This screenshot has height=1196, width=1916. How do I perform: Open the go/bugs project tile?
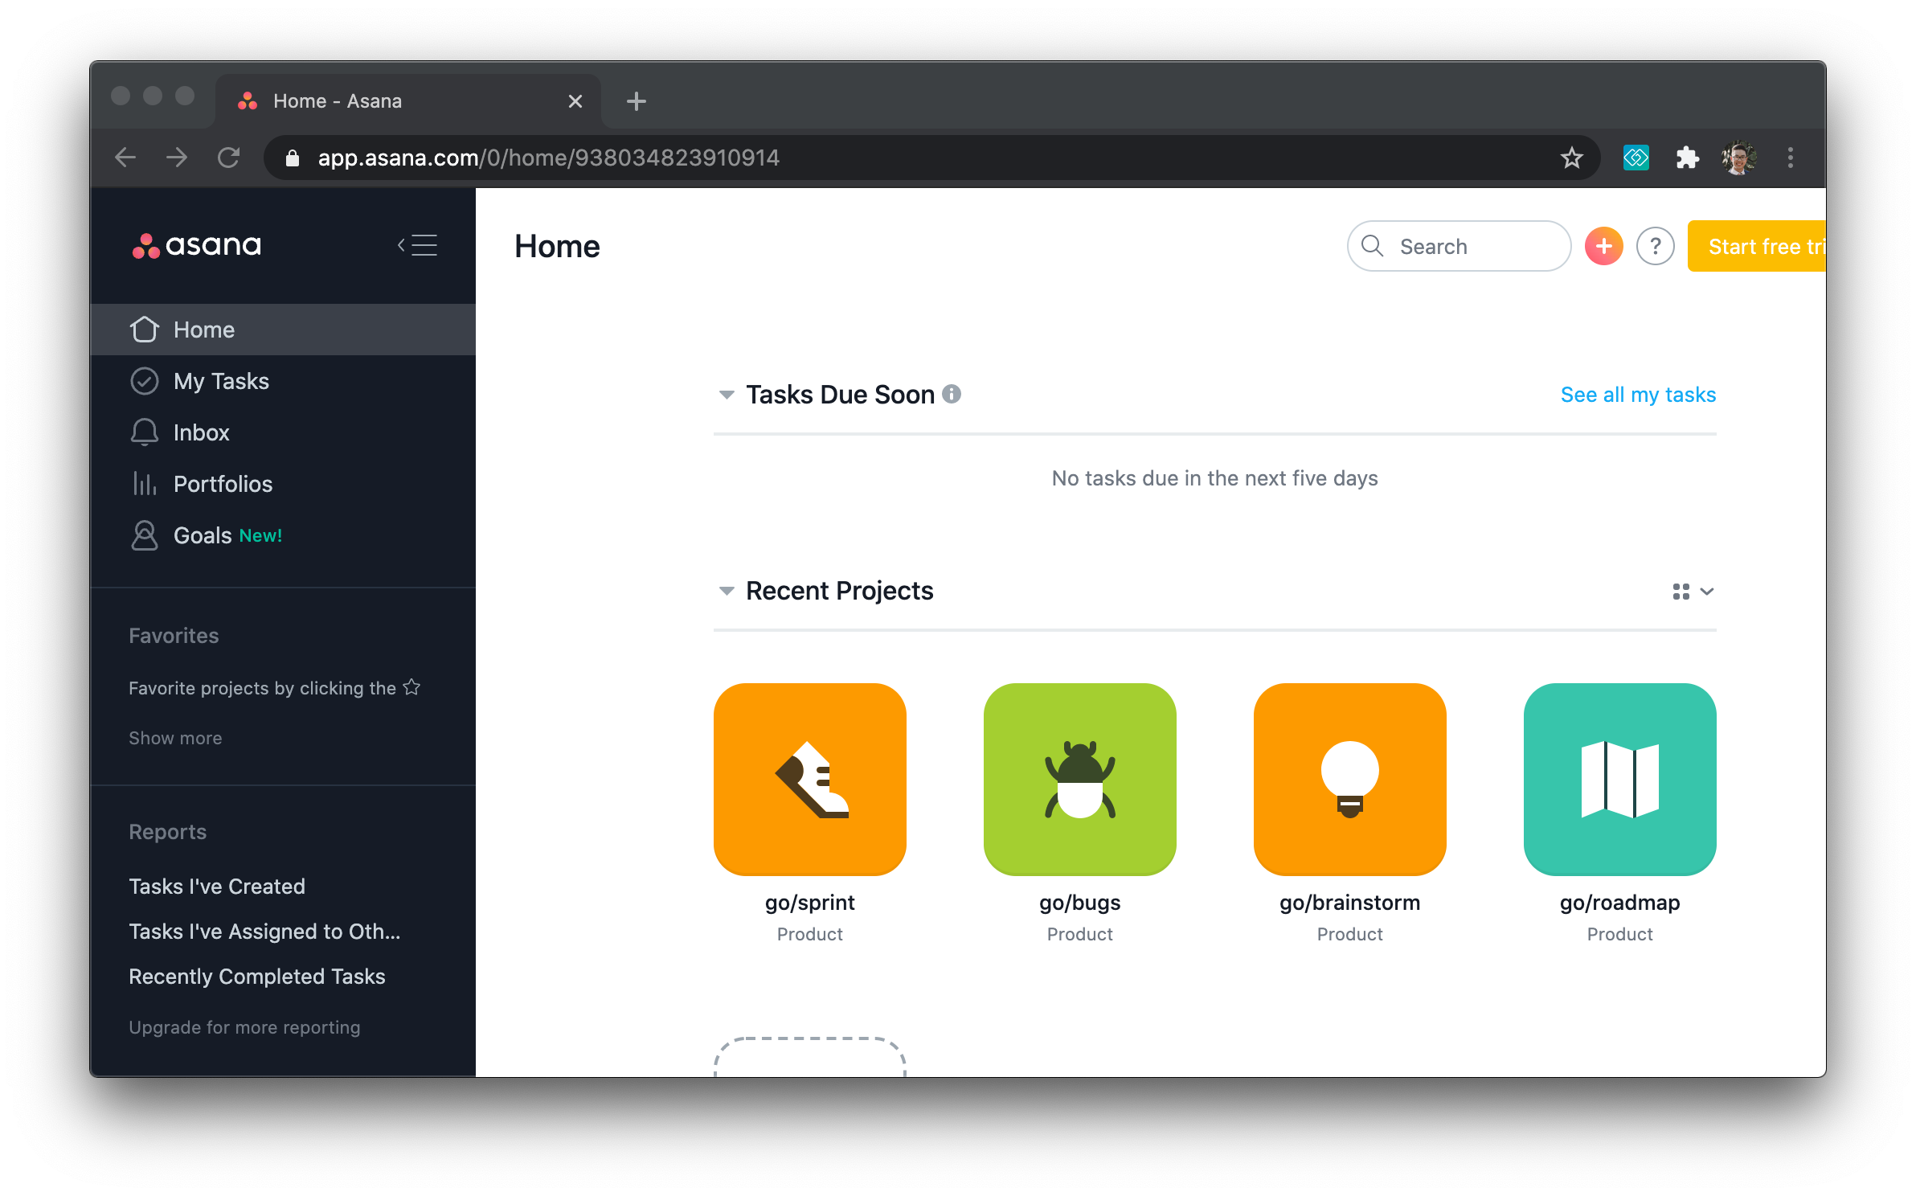tap(1079, 779)
